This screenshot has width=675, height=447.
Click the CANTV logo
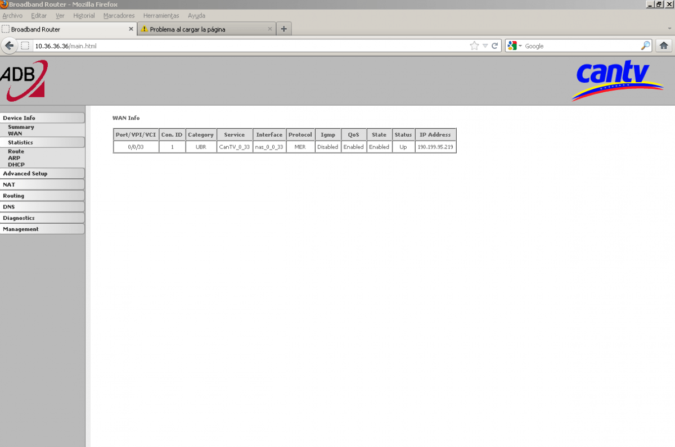pyautogui.click(x=617, y=80)
